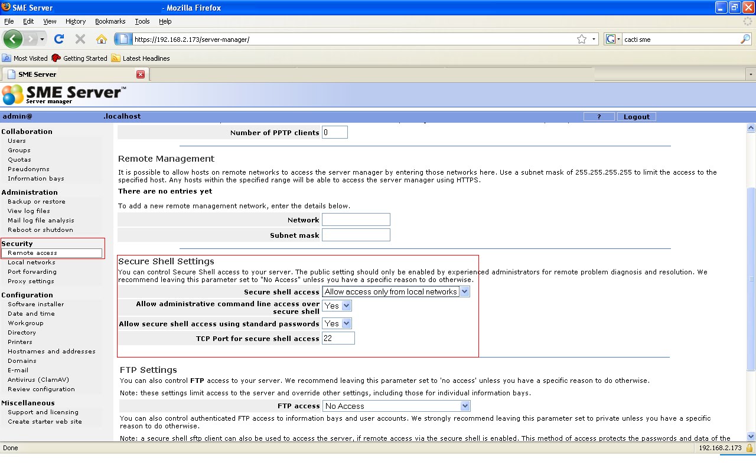Open the Edit menu
Viewport: 756px width, 472px height.
28,21
